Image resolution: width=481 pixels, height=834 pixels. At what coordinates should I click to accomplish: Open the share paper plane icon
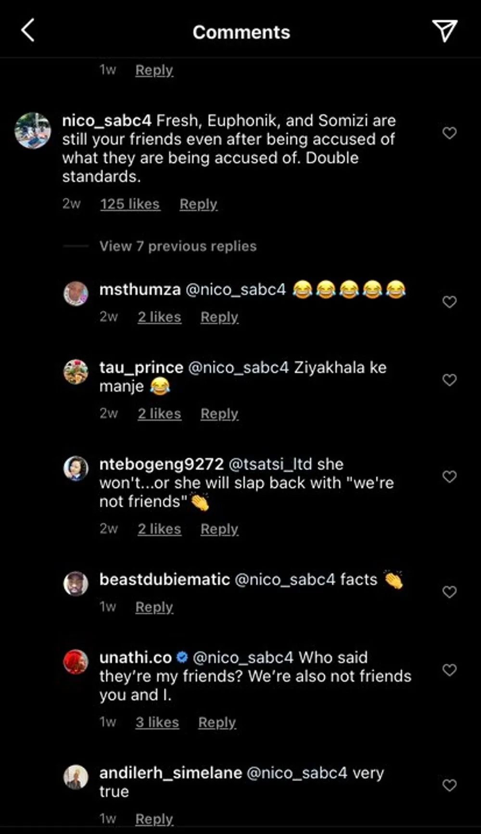tap(444, 31)
